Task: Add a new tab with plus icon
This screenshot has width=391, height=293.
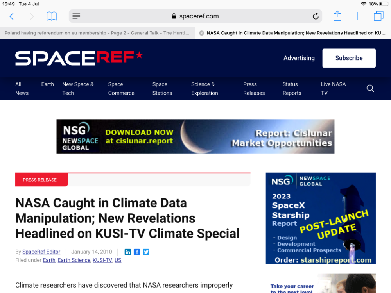Action: (358, 16)
